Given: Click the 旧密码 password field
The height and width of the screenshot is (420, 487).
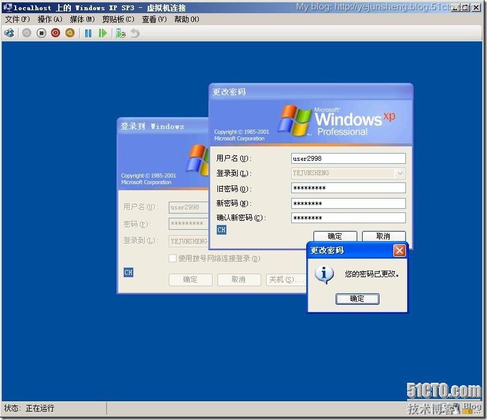Looking at the screenshot, I should tap(348, 188).
